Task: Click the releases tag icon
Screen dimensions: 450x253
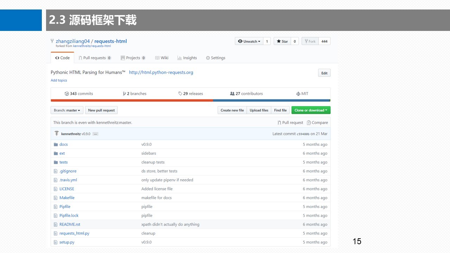Action: pos(180,93)
